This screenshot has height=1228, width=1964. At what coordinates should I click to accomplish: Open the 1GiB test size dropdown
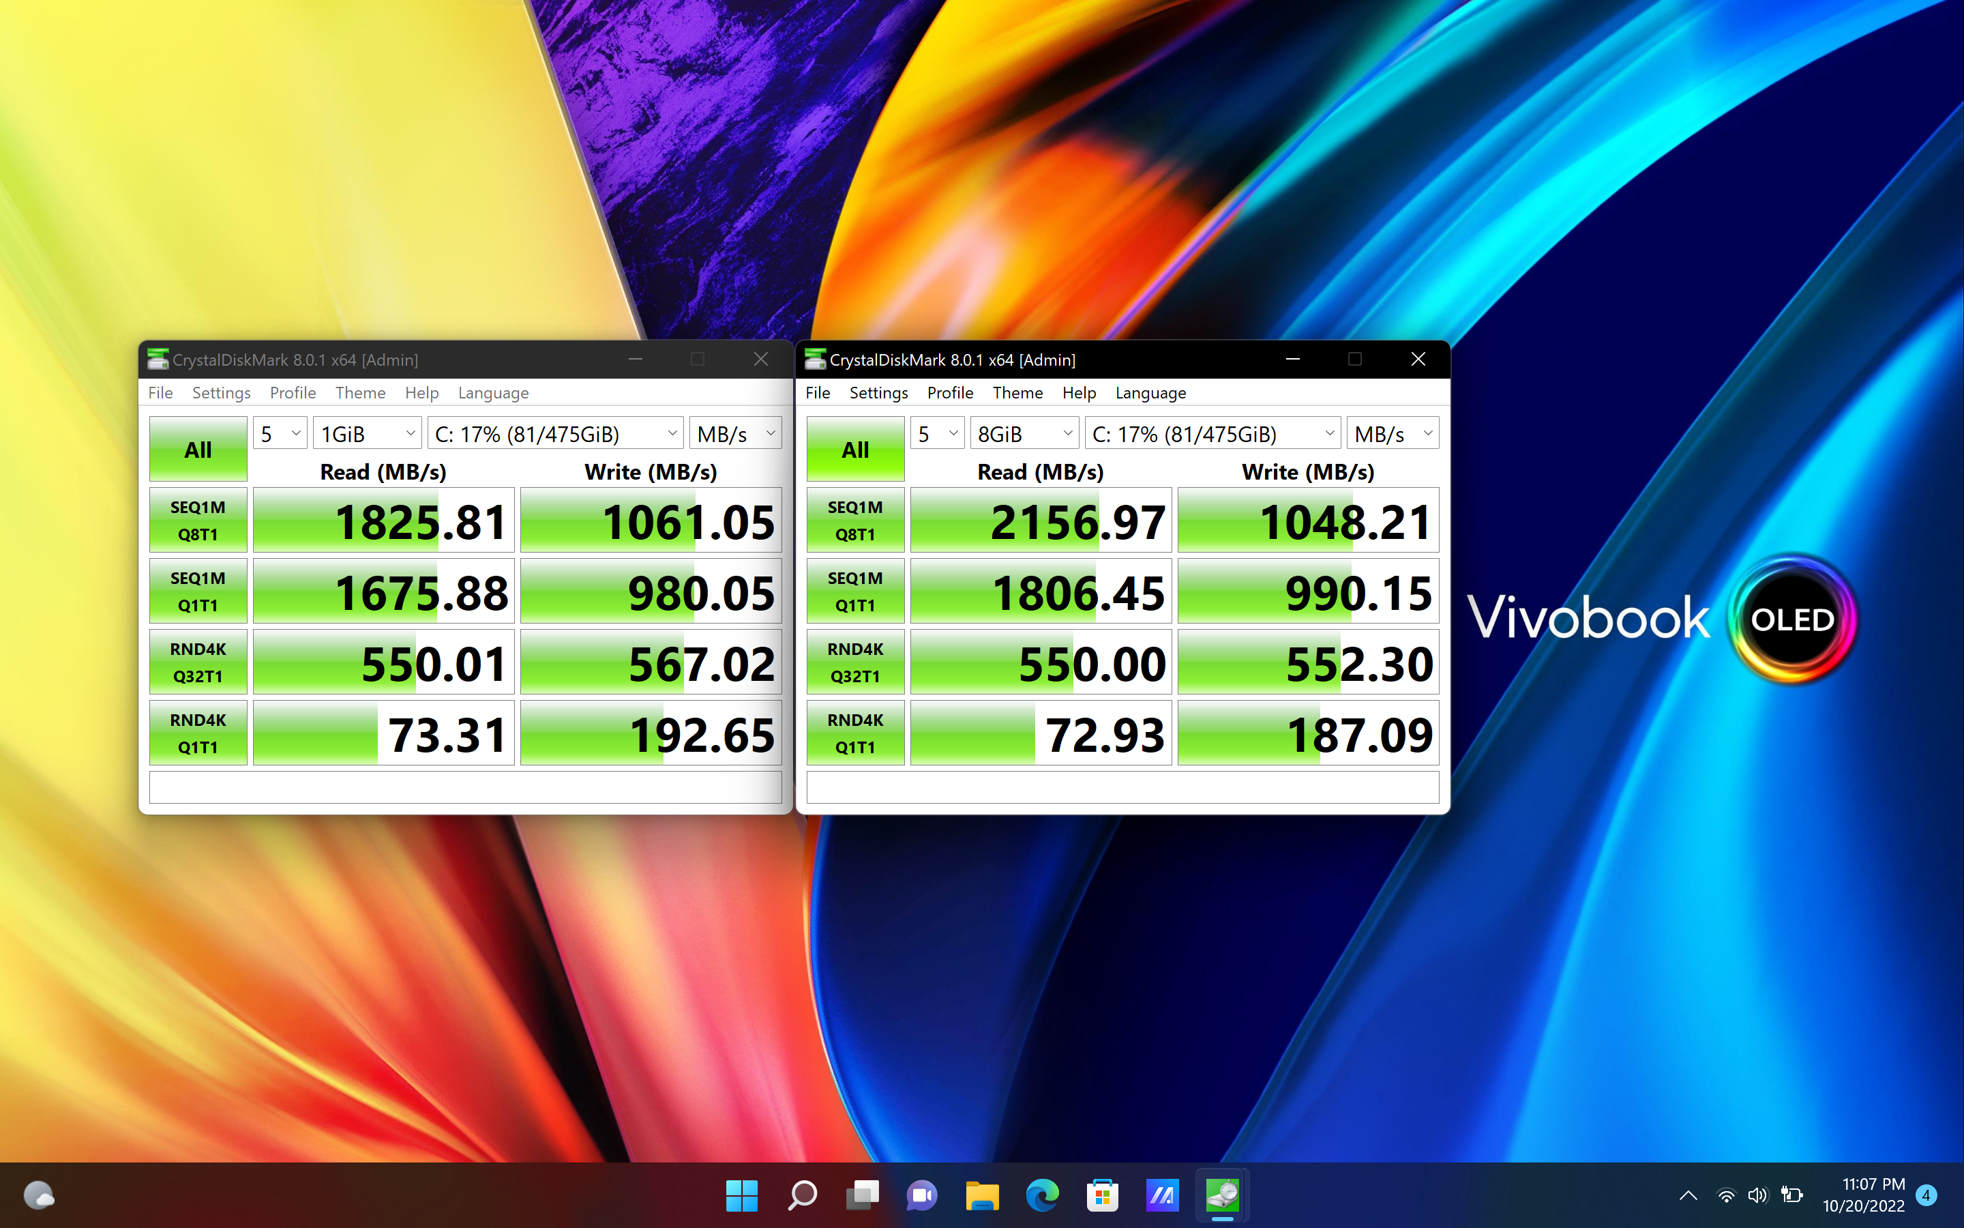tap(367, 434)
